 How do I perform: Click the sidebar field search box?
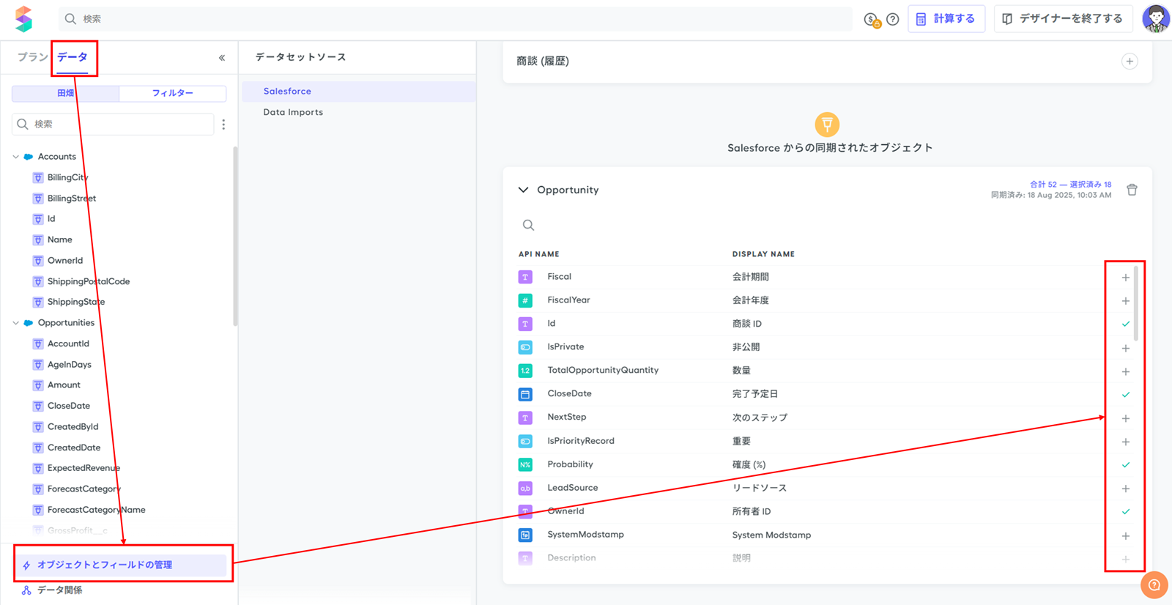point(114,125)
